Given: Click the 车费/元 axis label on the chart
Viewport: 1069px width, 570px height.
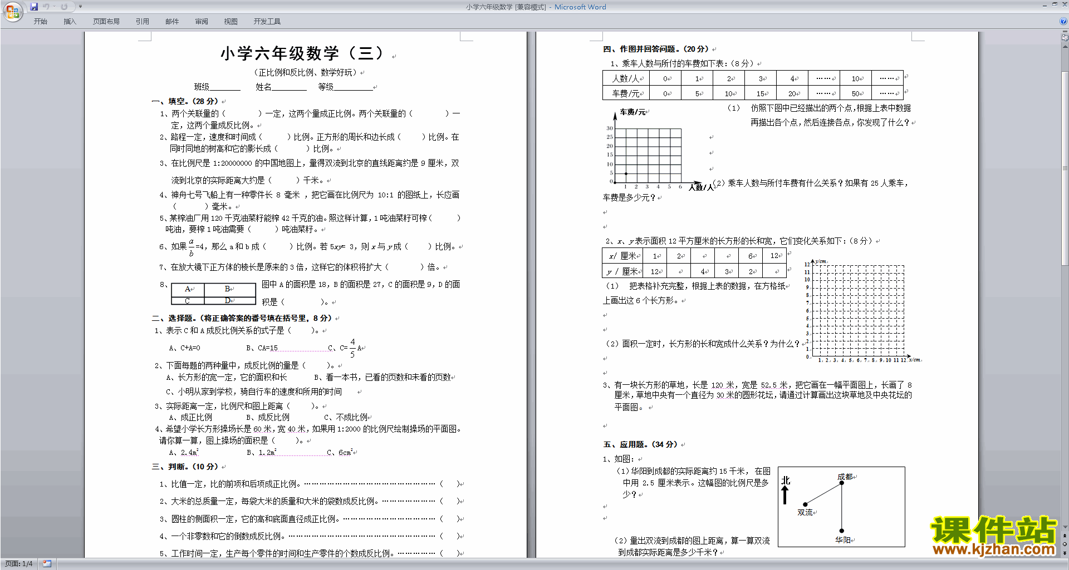Looking at the screenshot, I should click(632, 112).
